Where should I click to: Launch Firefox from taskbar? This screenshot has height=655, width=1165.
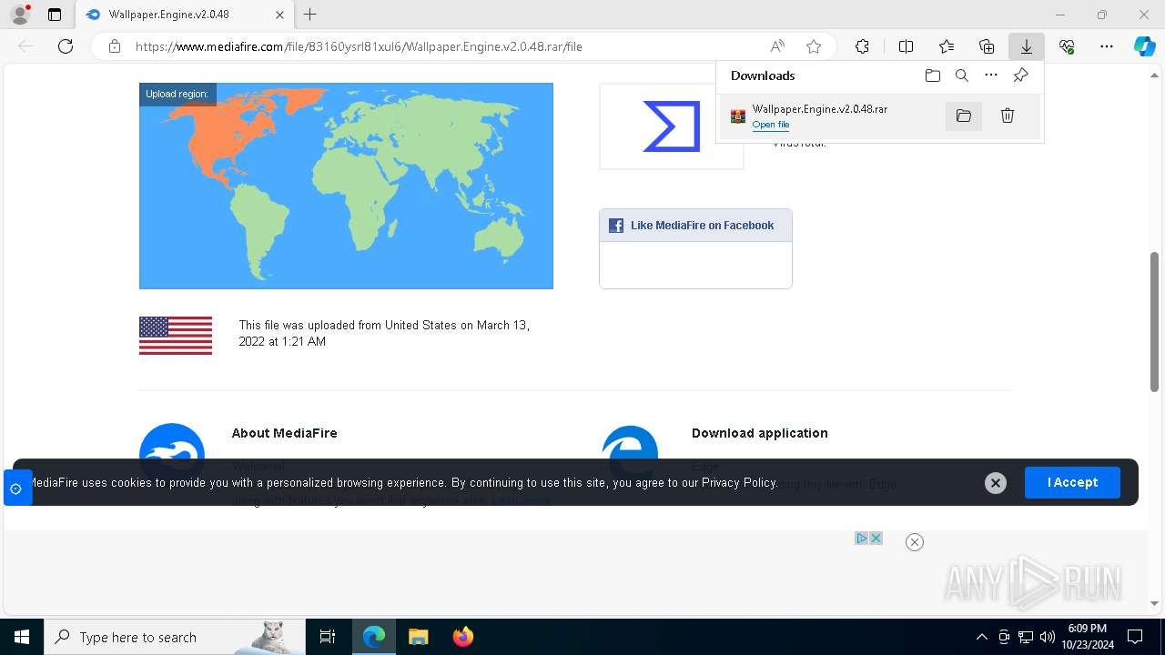click(462, 637)
